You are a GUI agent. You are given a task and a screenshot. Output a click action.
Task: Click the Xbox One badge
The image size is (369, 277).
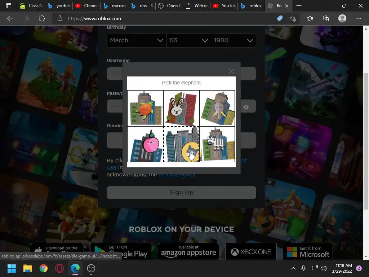pos(251,251)
